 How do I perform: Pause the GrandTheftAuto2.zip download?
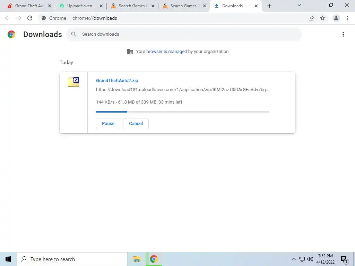tap(108, 124)
